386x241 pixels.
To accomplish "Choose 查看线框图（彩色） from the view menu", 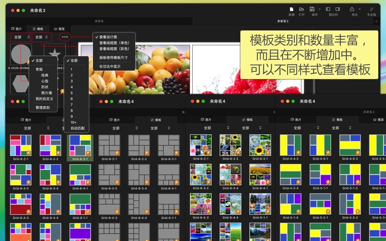I will pyautogui.click(x=114, y=49).
